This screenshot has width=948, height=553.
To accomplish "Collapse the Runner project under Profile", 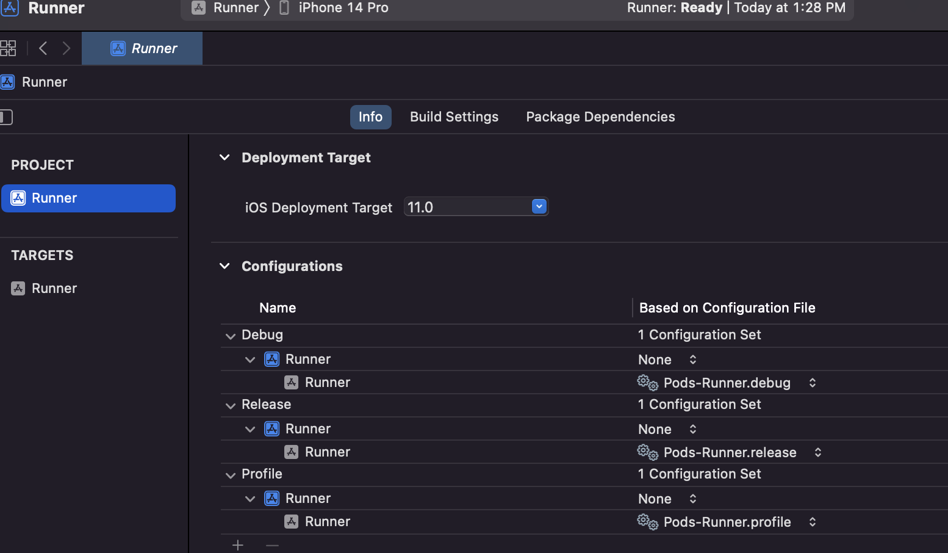I will (250, 499).
